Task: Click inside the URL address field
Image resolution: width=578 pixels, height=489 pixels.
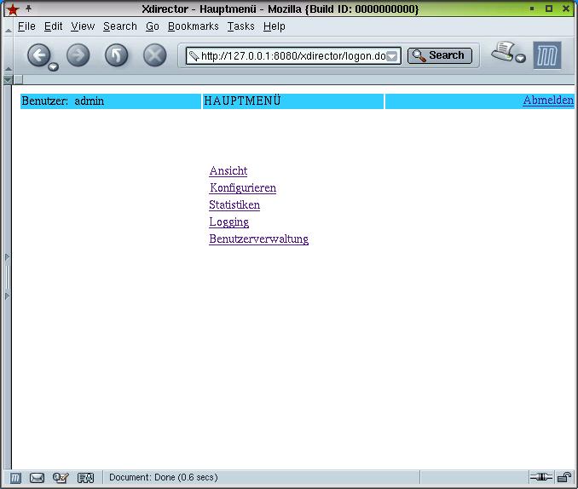Action: (290, 56)
